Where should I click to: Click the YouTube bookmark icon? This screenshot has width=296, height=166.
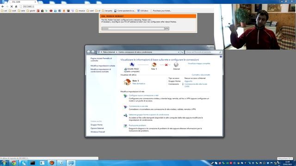(x=51, y=11)
